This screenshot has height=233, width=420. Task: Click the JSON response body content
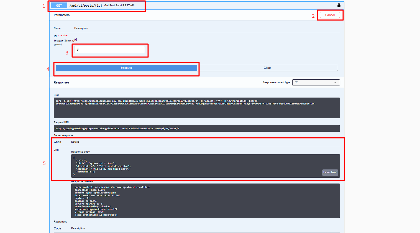tap(103, 166)
